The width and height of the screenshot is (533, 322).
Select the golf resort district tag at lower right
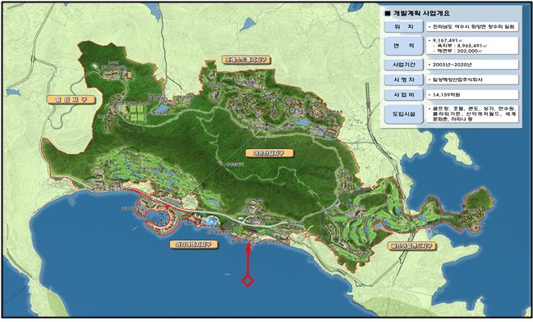pos(412,247)
